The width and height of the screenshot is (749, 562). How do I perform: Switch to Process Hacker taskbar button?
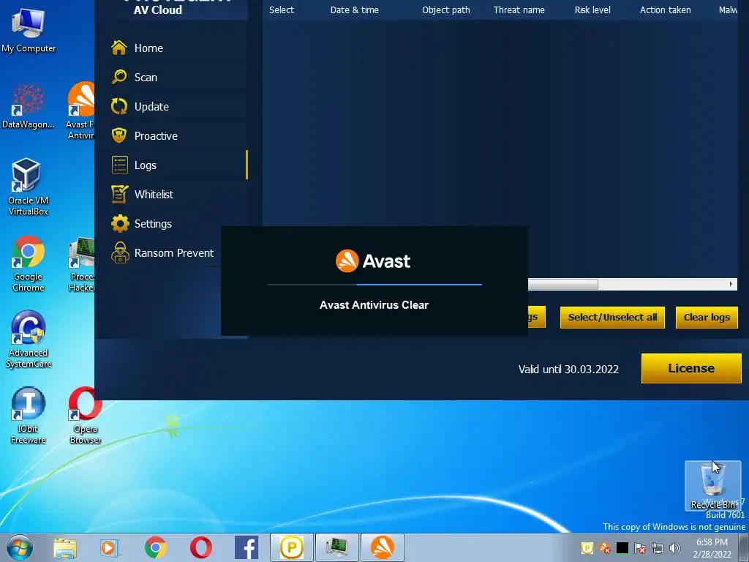point(336,547)
